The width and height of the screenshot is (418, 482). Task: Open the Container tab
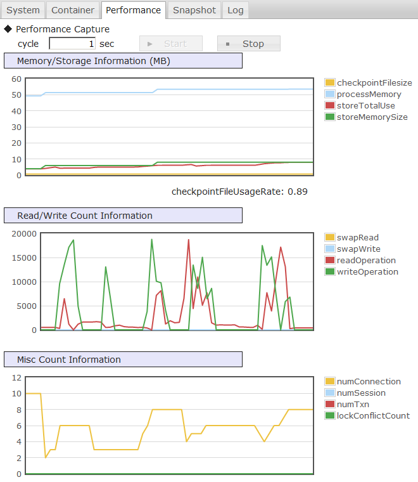tap(73, 10)
